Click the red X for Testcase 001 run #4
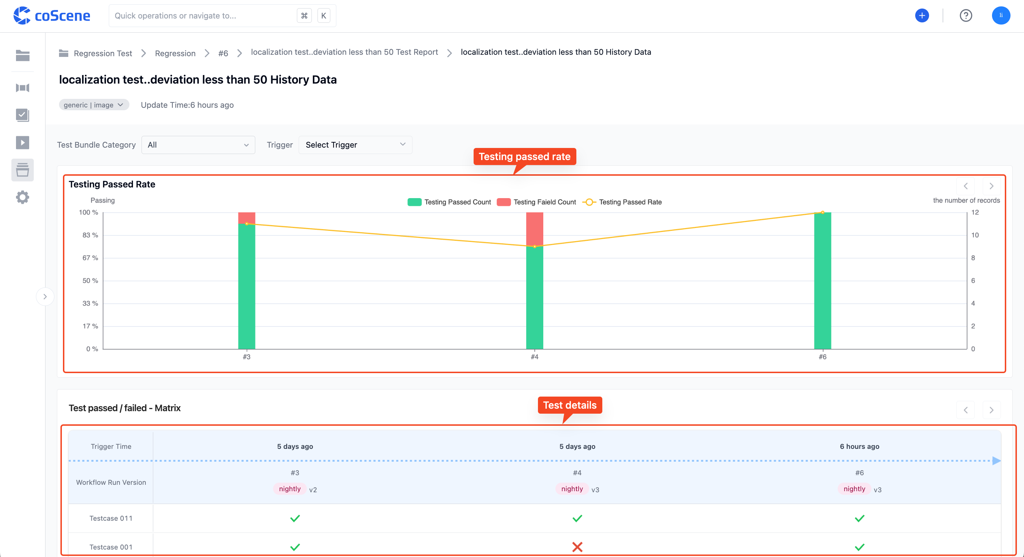This screenshot has height=557, width=1024. tap(577, 547)
